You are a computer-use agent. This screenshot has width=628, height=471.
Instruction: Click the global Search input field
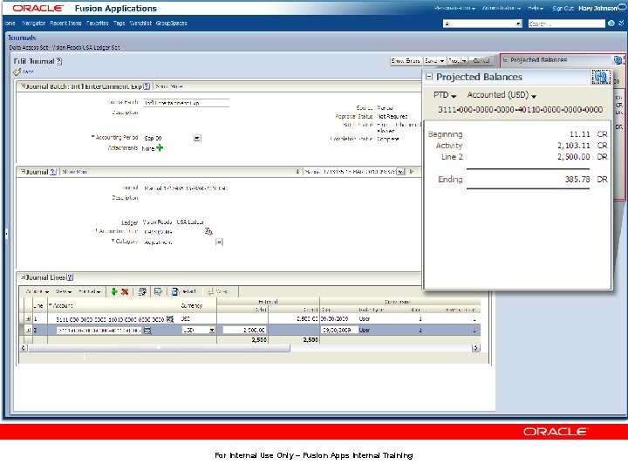pyautogui.click(x=566, y=24)
